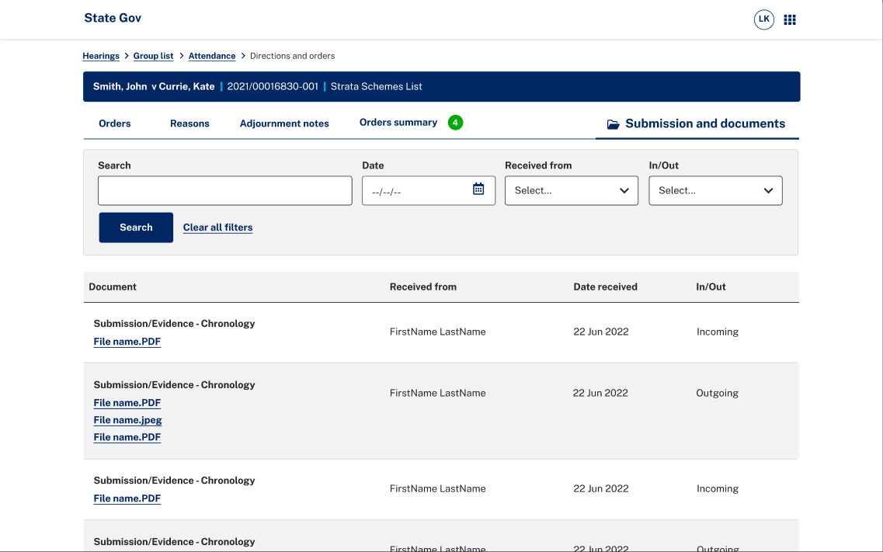Focus the Search text input
The width and height of the screenshot is (883, 552).
click(225, 191)
